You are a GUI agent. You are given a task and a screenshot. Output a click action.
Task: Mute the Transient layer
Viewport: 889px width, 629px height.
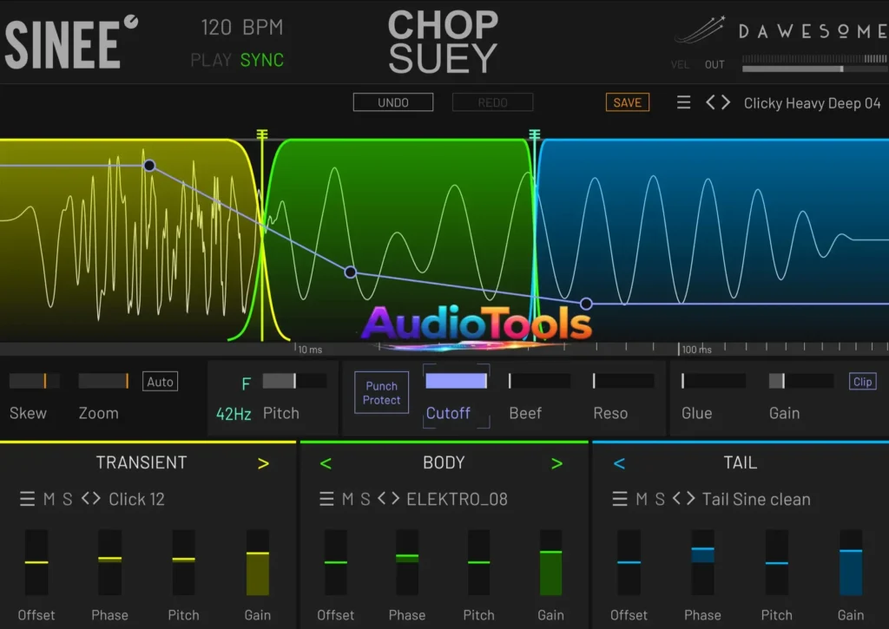[x=49, y=499]
